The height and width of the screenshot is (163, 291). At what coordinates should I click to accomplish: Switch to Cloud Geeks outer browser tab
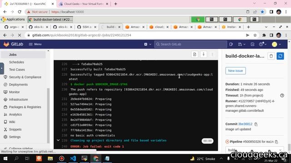[x=84, y=4]
